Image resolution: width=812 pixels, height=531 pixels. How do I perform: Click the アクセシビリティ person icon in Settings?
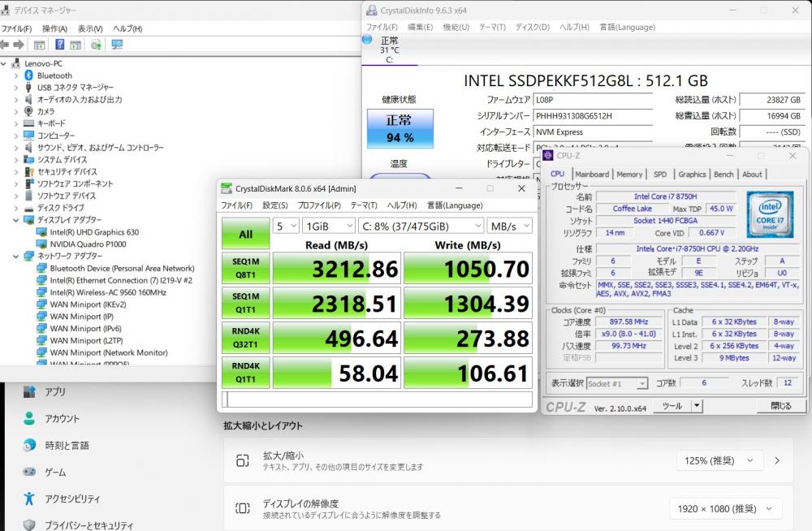pos(29,499)
